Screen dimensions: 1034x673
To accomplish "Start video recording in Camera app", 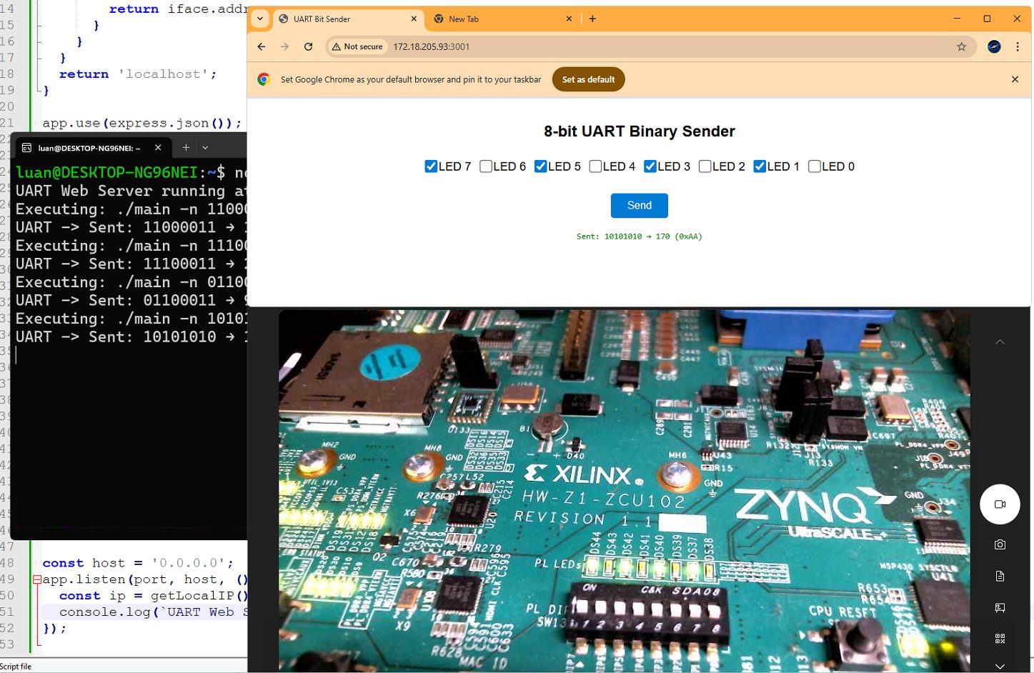I will pos(1000,504).
